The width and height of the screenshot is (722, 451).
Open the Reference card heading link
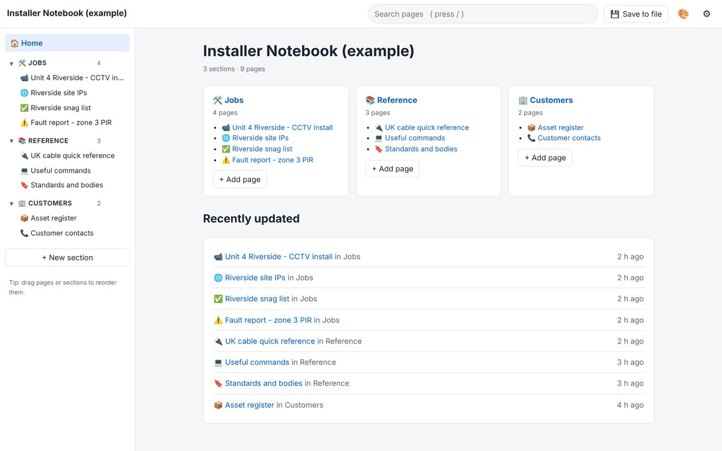391,100
